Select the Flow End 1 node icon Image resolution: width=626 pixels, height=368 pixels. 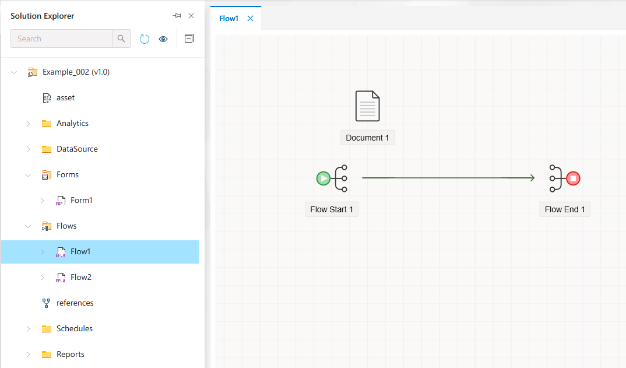[565, 178]
